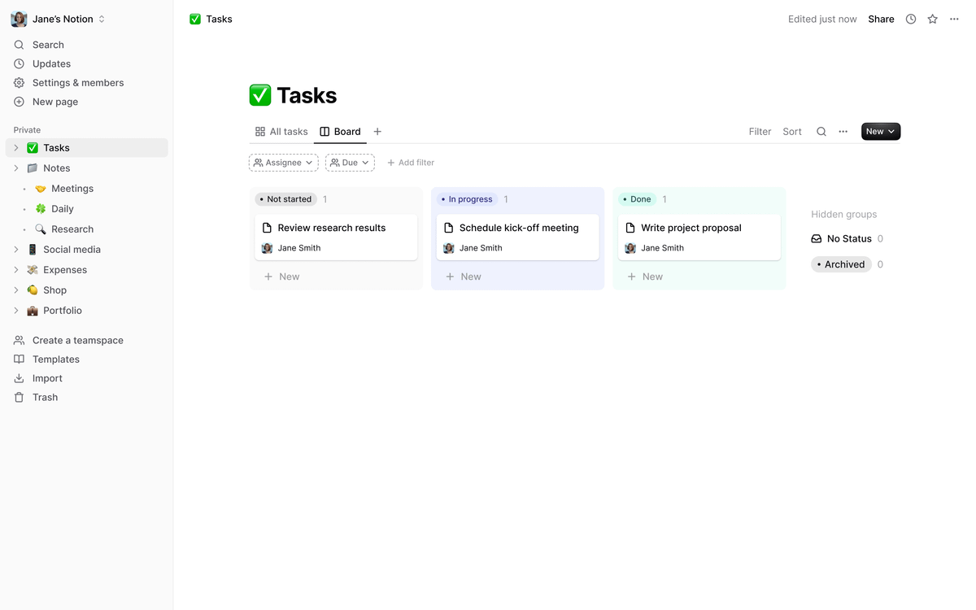Viewport: 976px width, 610px height.
Task: Add a new view with plus icon
Action: (x=377, y=132)
